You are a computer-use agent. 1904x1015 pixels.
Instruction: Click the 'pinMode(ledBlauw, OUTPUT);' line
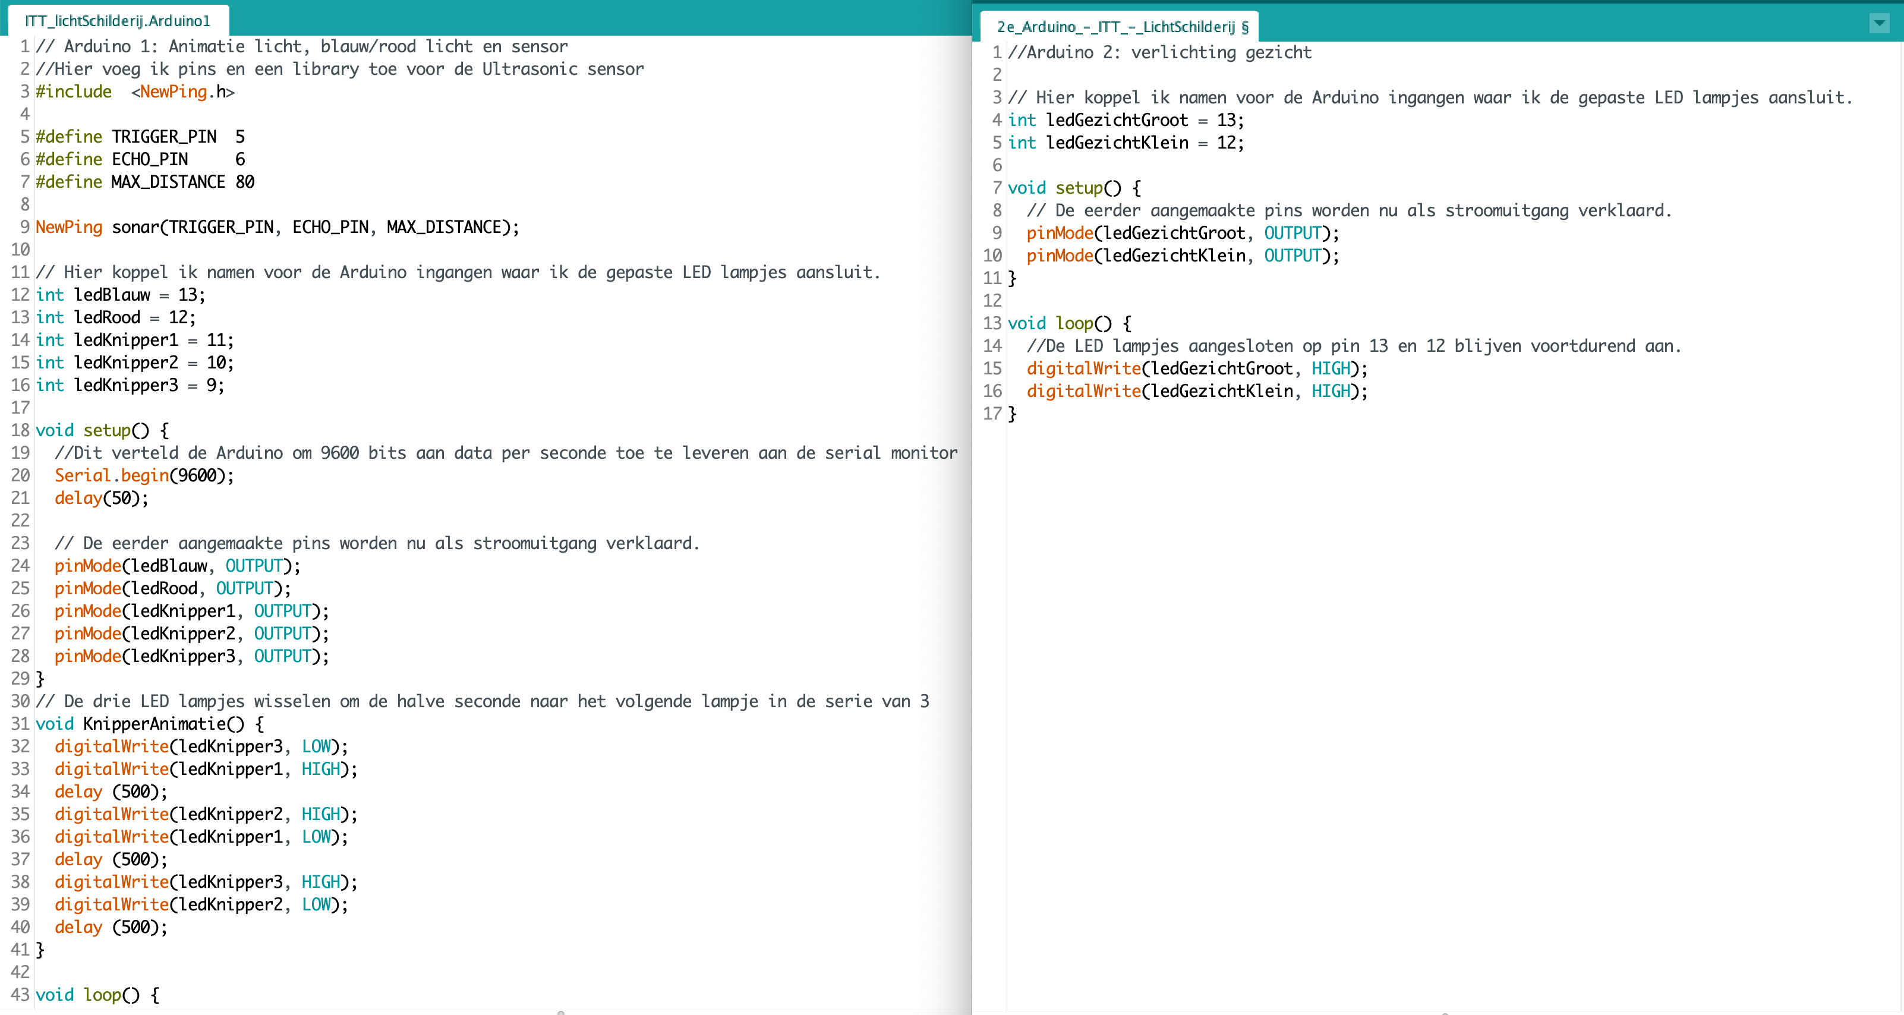tap(178, 566)
